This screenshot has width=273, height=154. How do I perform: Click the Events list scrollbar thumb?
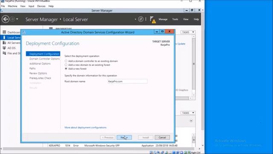click(x=194, y=140)
